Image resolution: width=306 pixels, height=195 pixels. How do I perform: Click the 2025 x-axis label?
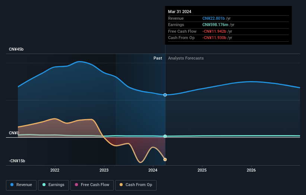point(202,170)
